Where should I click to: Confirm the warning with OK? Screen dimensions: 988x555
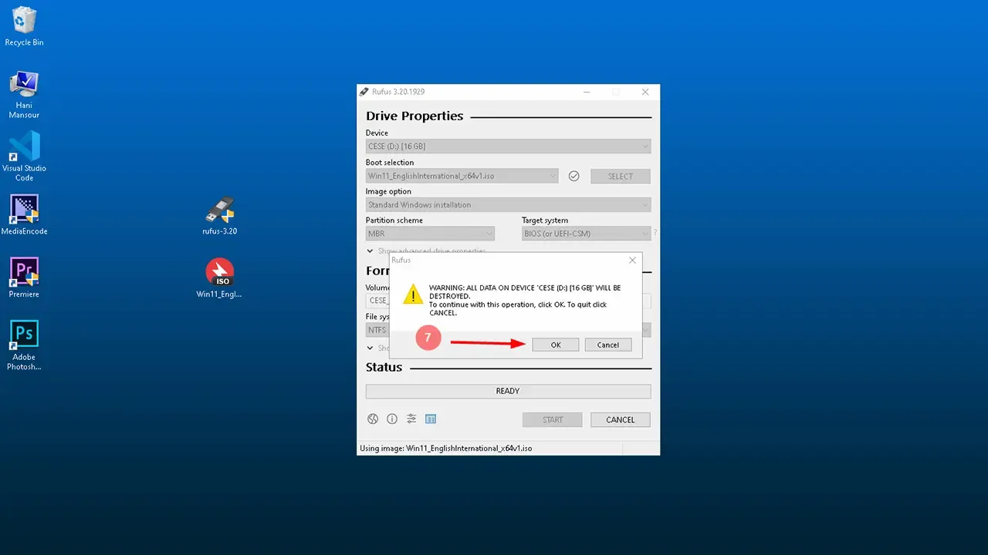pos(556,345)
